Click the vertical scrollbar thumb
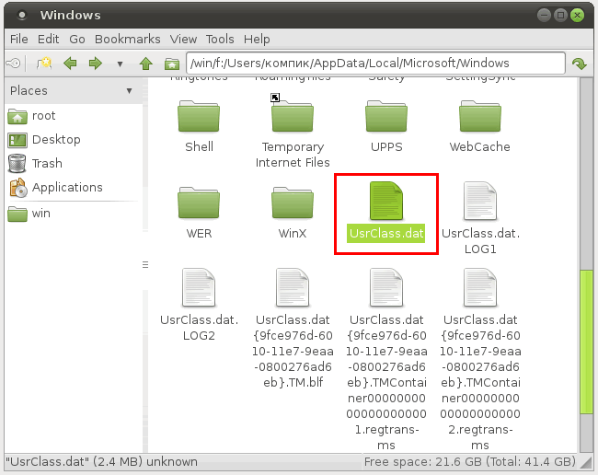Image resolution: width=598 pixels, height=475 pixels. click(x=586, y=342)
